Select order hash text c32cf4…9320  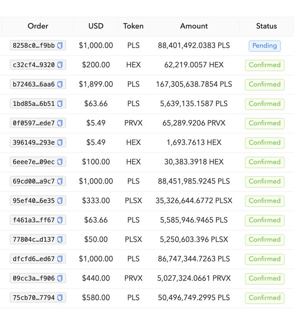click(34, 65)
